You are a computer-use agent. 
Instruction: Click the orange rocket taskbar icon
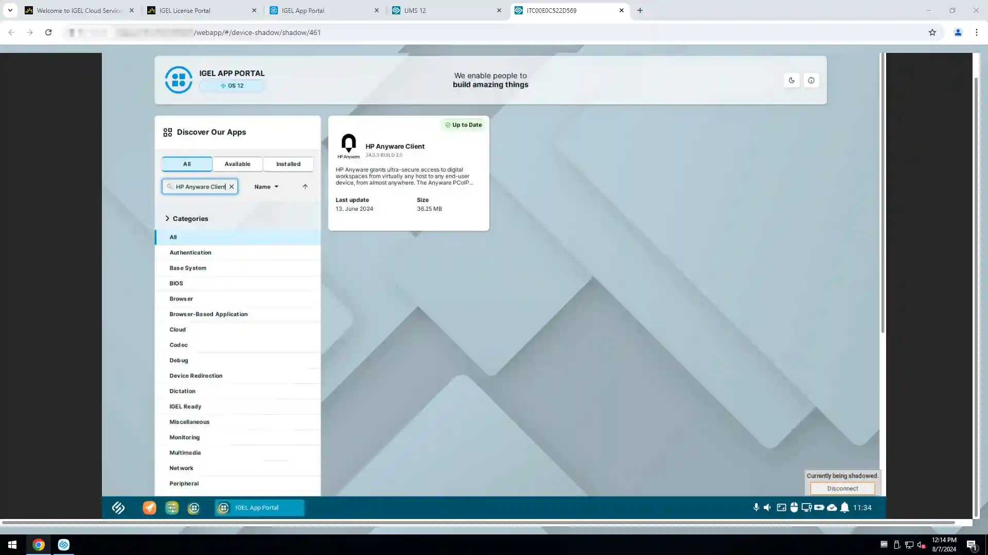pyautogui.click(x=149, y=508)
